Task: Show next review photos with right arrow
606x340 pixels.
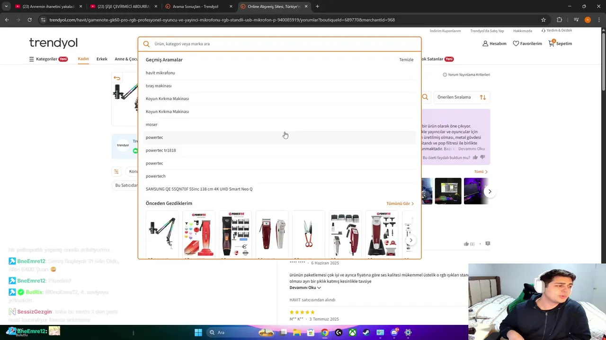Action: click(x=490, y=191)
